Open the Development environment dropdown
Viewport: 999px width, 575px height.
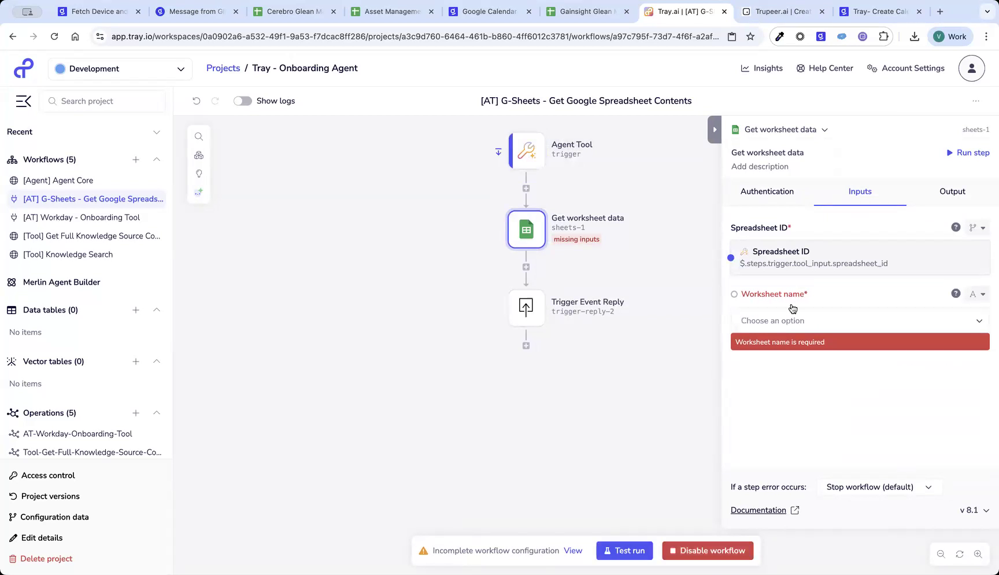(120, 68)
